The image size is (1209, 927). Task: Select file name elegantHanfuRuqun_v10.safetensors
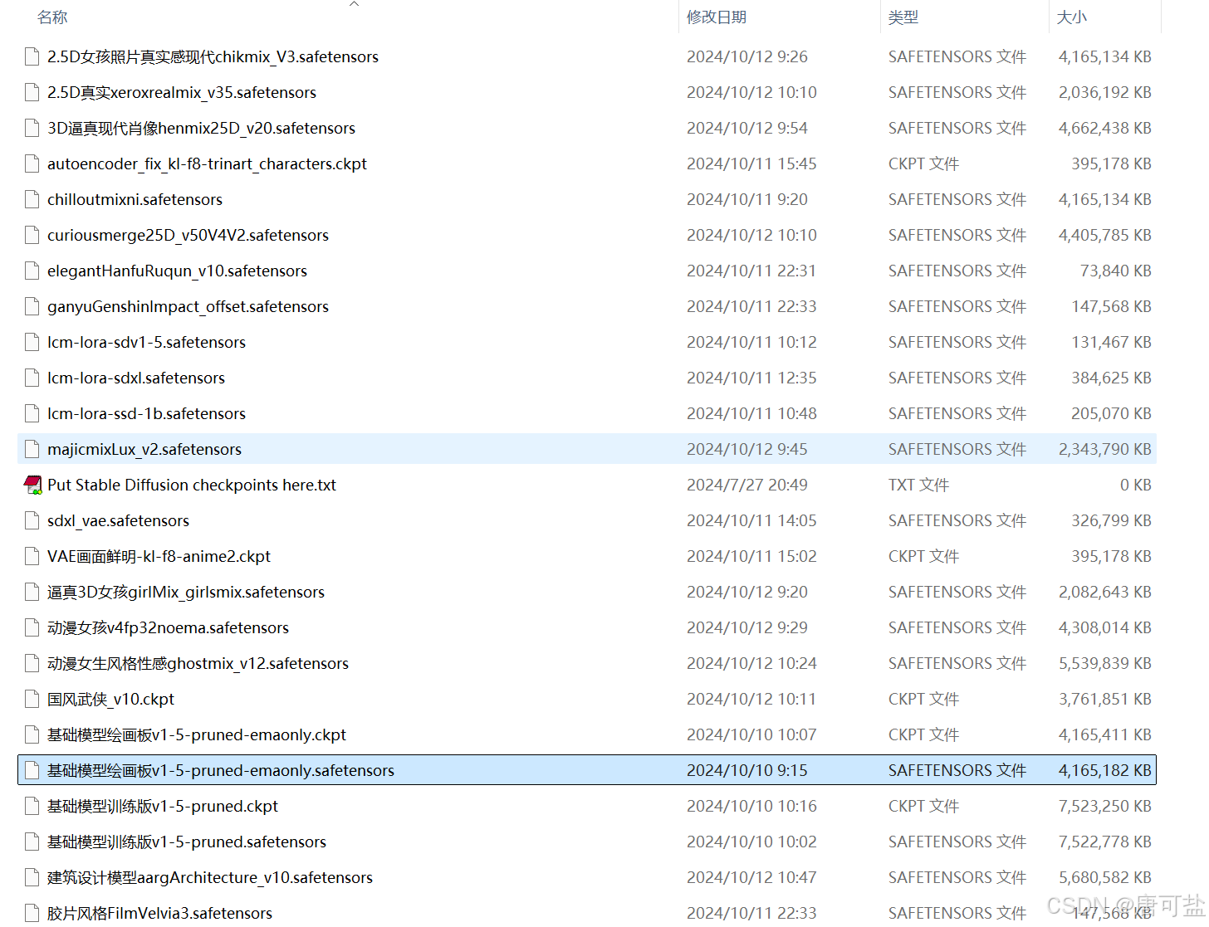tap(177, 271)
